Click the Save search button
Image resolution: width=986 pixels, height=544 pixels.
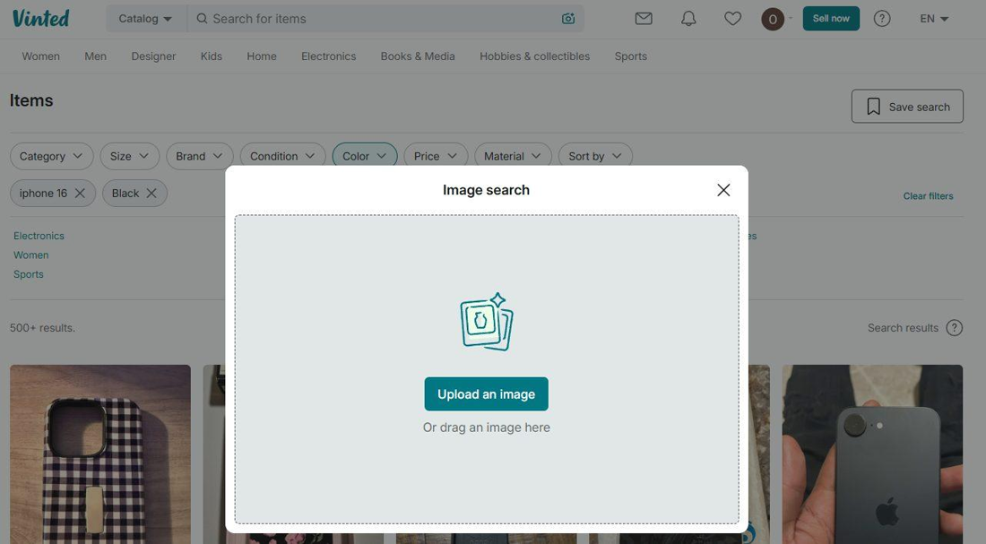(x=907, y=107)
